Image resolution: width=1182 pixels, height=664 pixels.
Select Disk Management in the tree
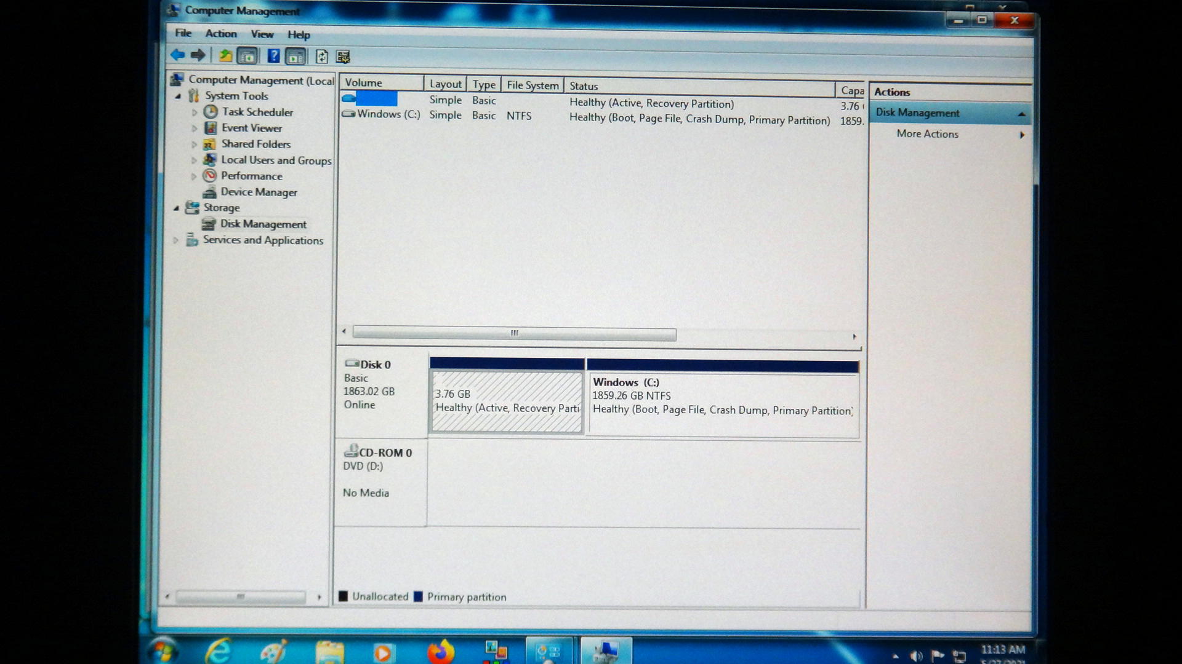[263, 224]
